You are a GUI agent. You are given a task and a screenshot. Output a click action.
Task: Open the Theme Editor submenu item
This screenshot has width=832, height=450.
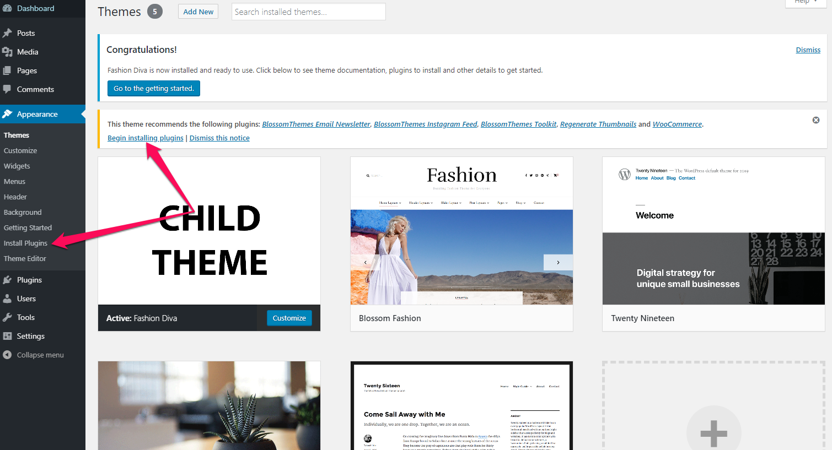tap(25, 258)
